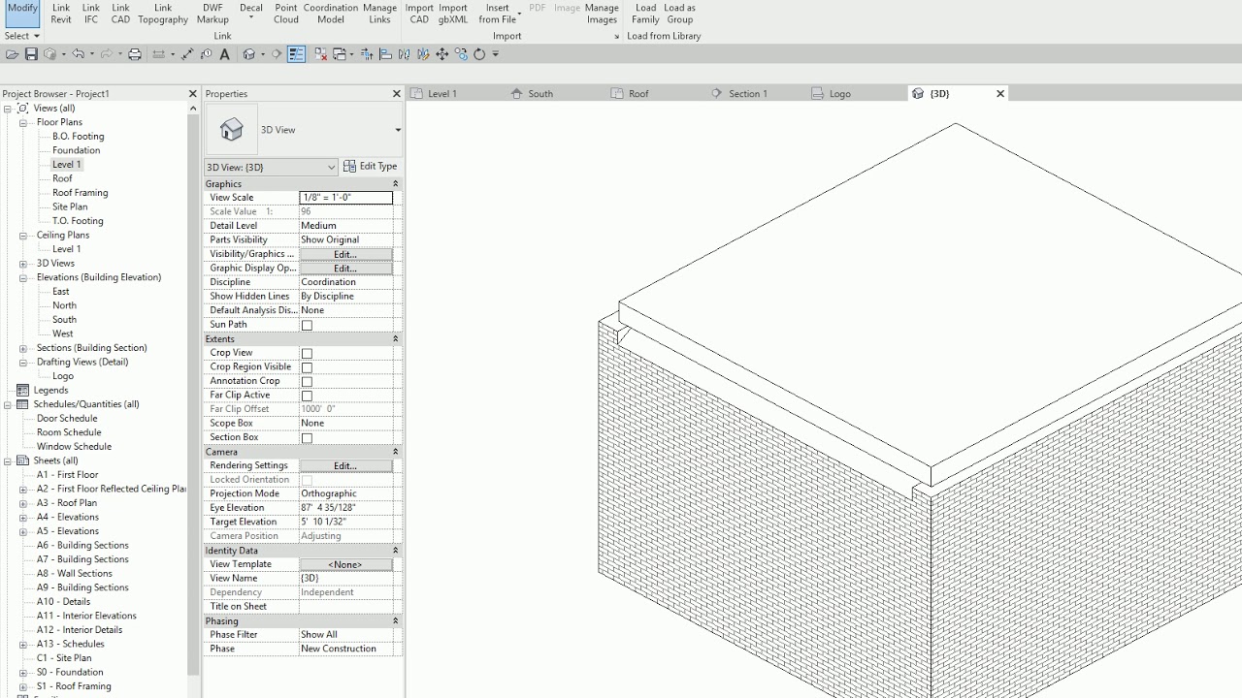Click the View Template <None> button
Viewport: 1242px width, 698px height.
345,564
